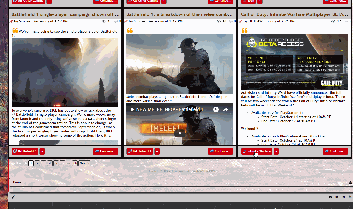
Task: Go to page 5 in the pagination
Action: (x=56, y=163)
